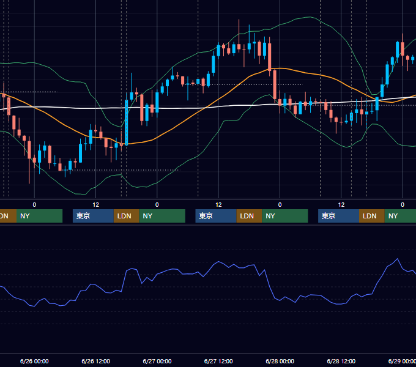Click the hour label 12 under 6/27 chart

point(218,205)
